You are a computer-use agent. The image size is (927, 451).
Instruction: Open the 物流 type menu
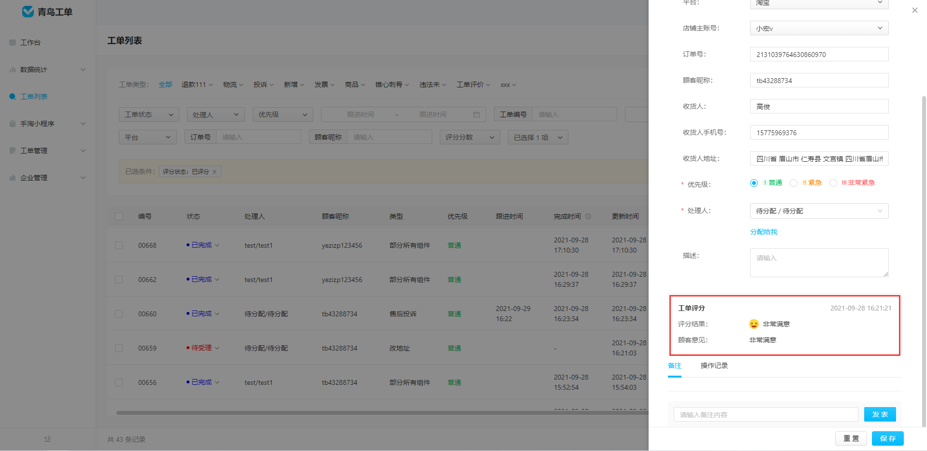233,85
